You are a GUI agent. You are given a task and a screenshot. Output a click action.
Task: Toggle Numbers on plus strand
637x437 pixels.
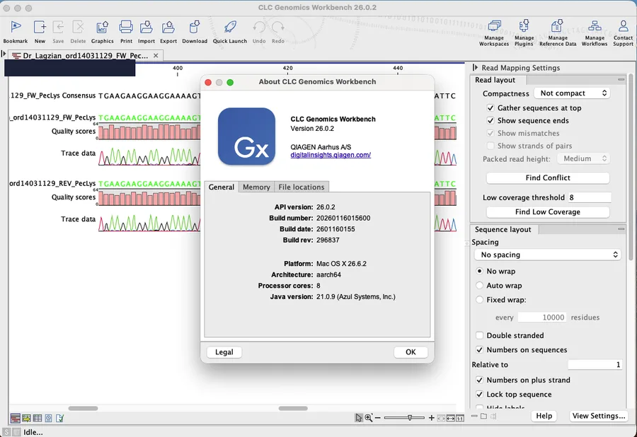click(479, 380)
